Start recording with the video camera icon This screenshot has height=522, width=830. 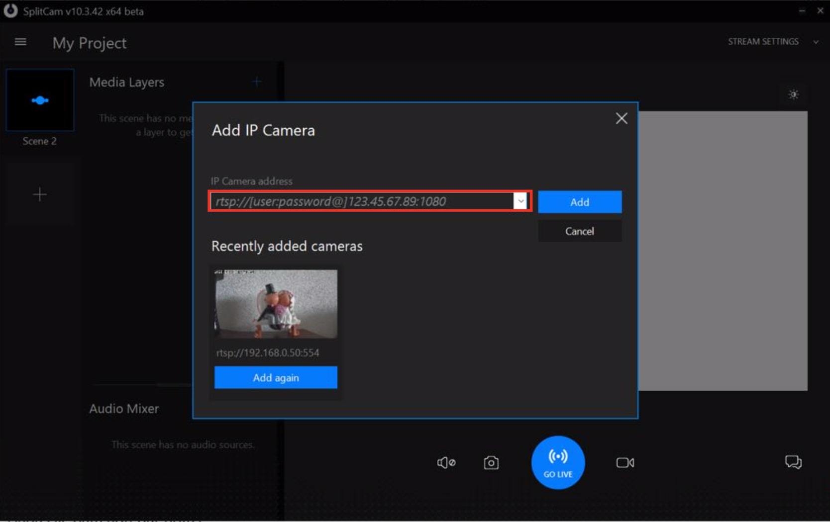pyautogui.click(x=624, y=463)
